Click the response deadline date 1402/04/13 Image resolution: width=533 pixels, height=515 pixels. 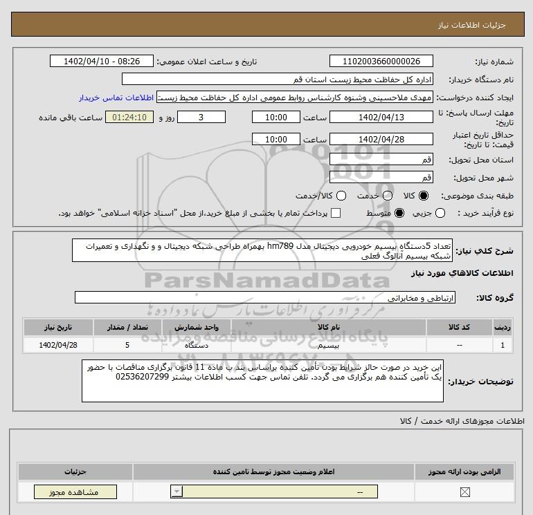pyautogui.click(x=381, y=117)
